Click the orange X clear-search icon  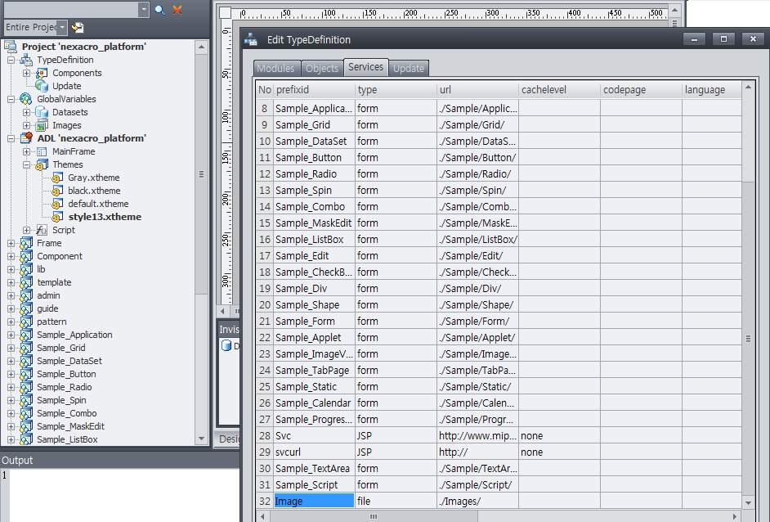(x=177, y=10)
